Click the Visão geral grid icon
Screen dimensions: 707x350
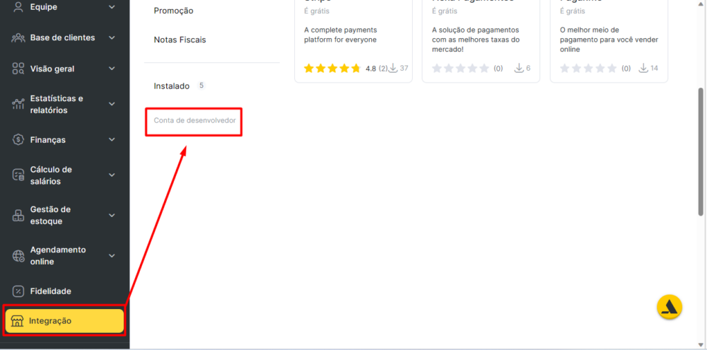(18, 69)
